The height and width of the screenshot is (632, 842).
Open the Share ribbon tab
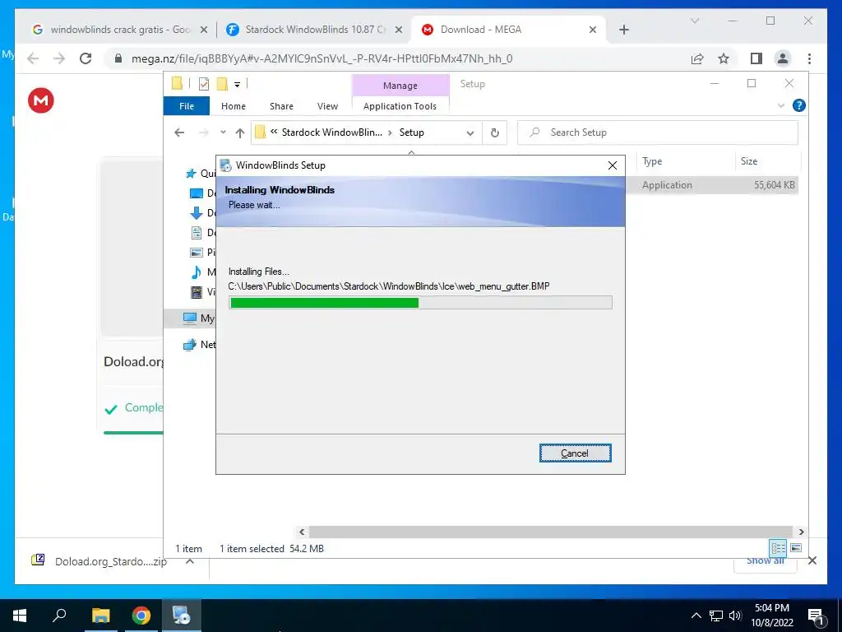click(x=281, y=106)
